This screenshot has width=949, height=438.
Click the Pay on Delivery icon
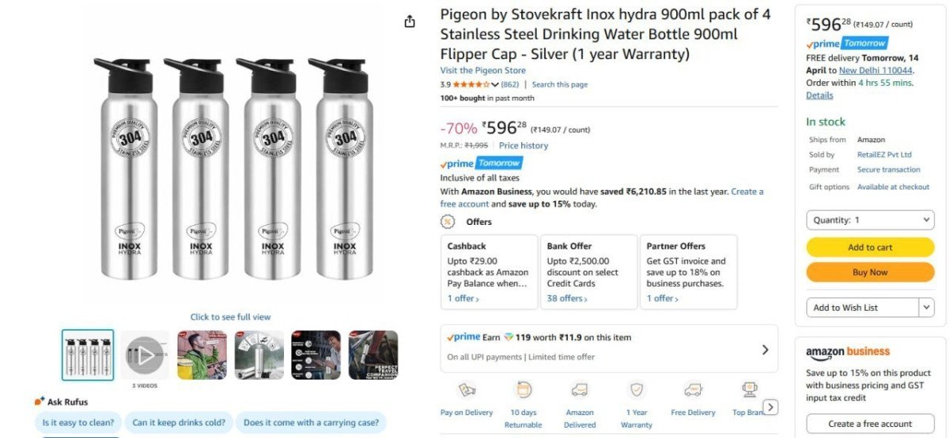[x=467, y=390]
